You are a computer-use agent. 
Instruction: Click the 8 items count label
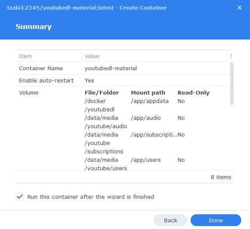pos(221,177)
